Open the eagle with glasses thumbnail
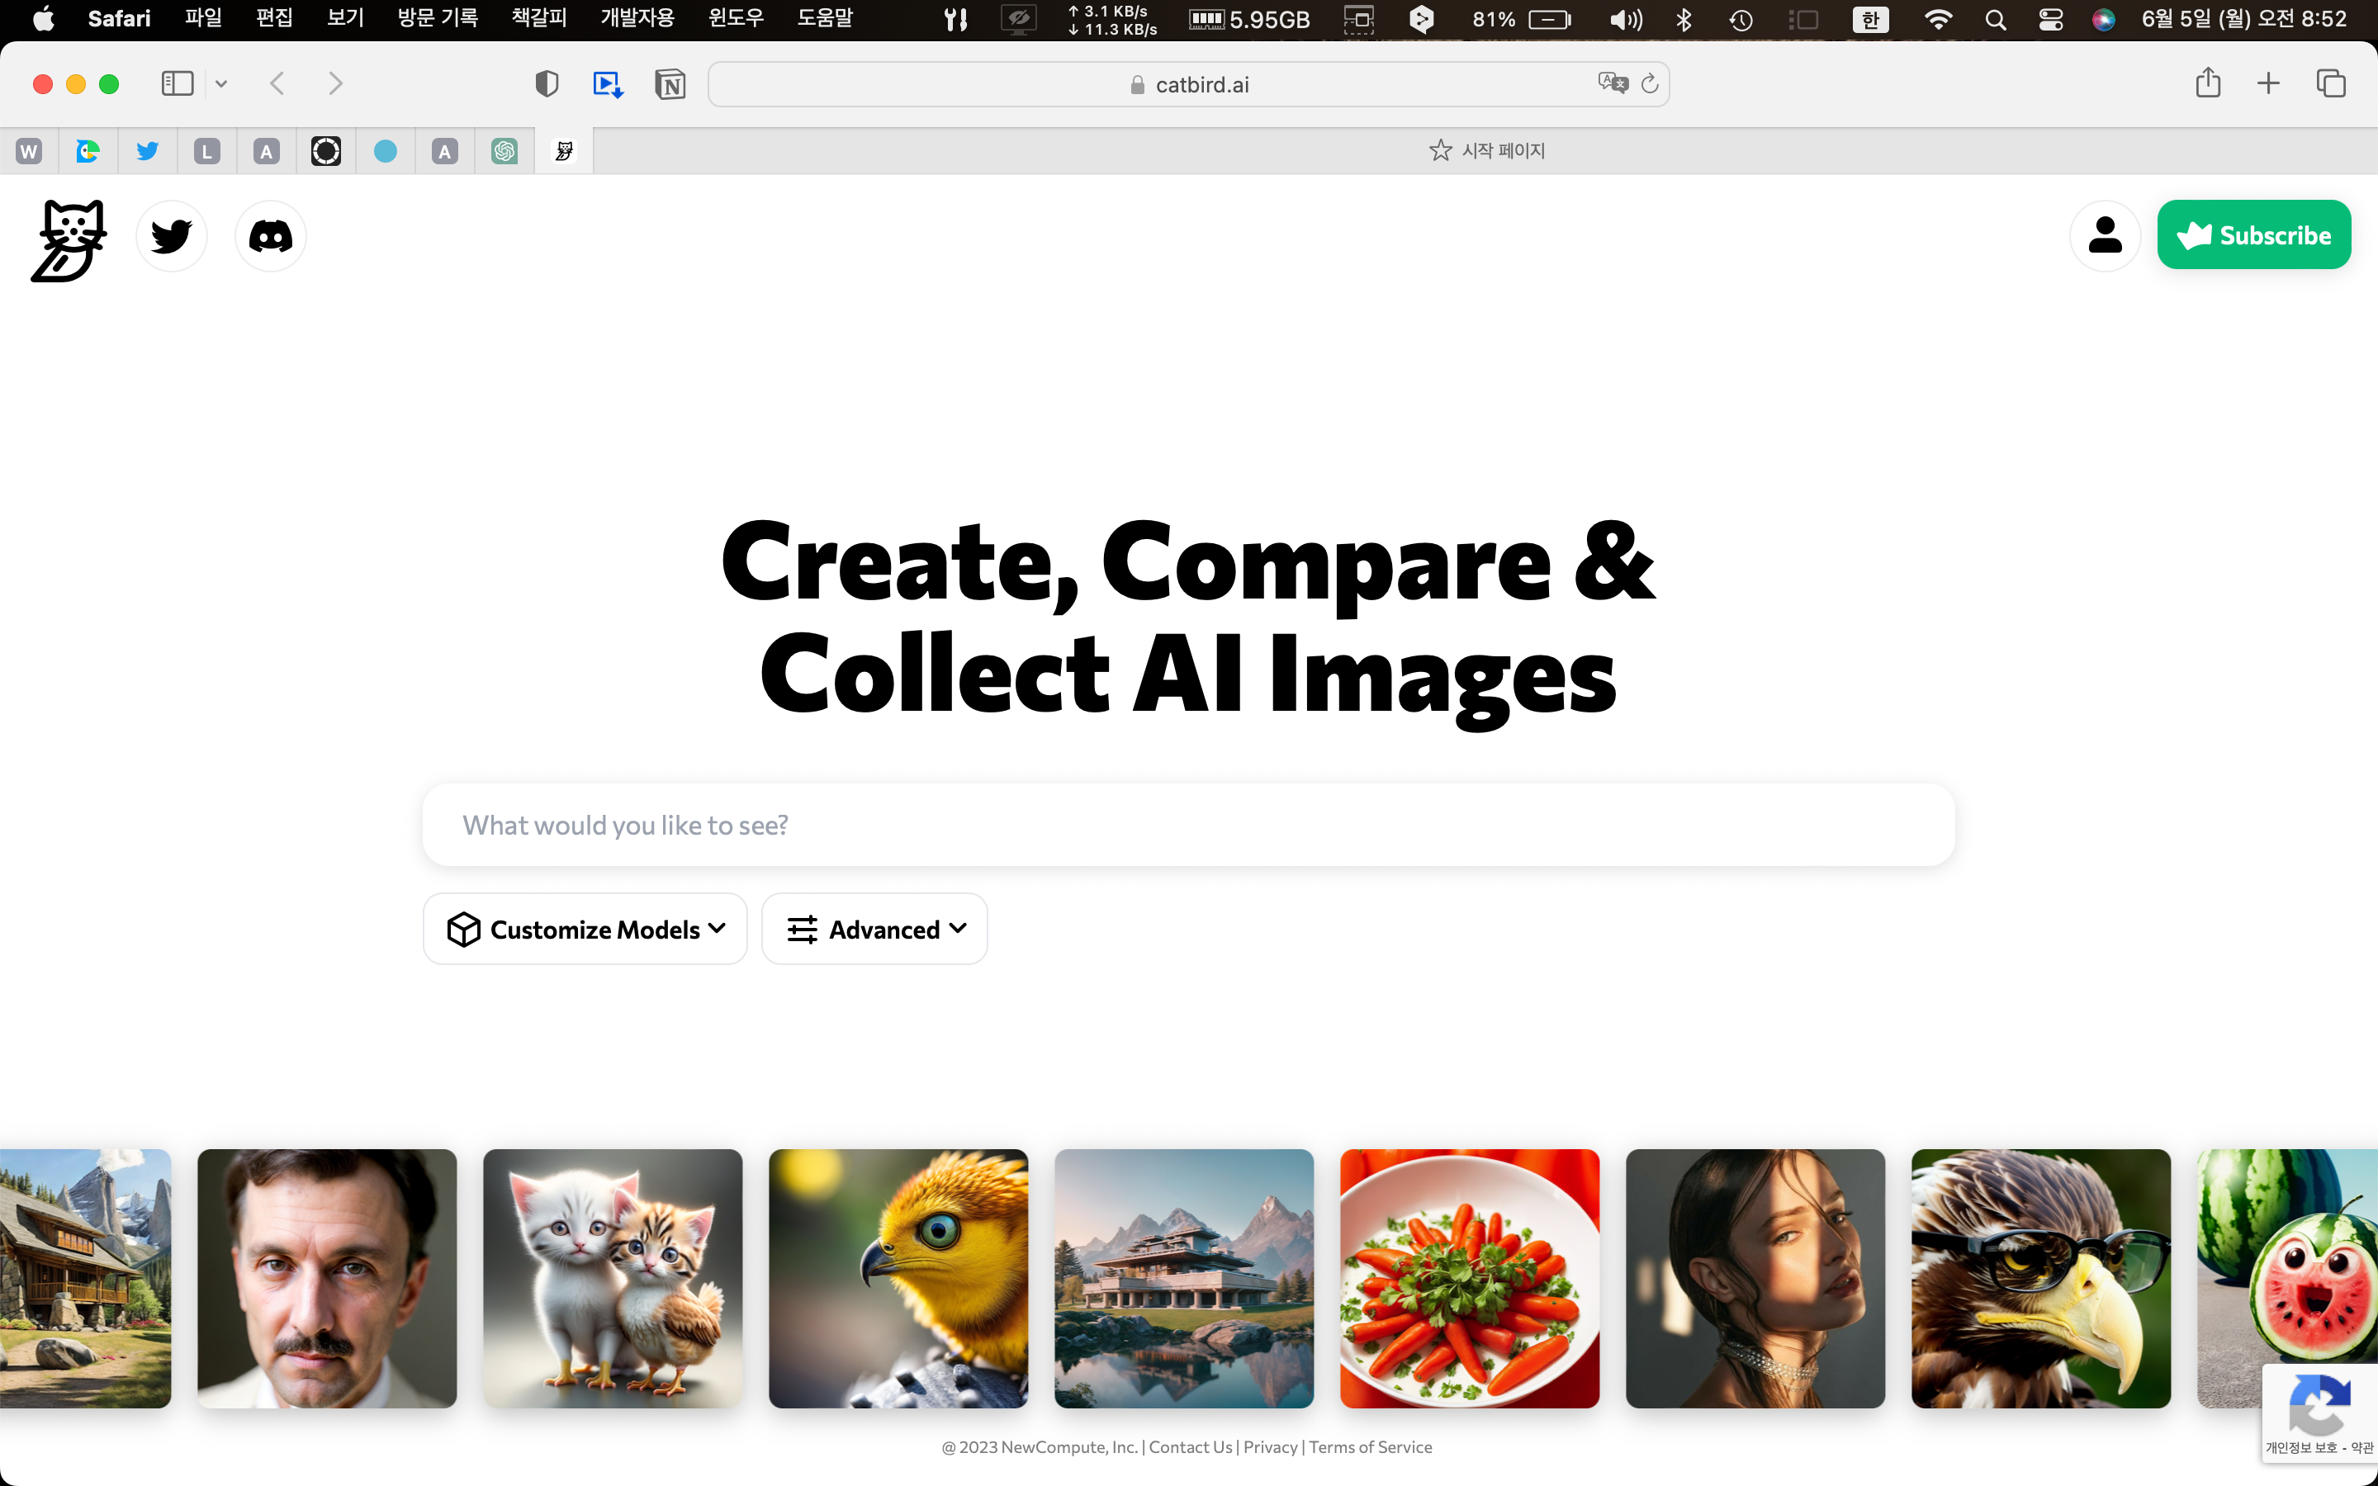 [2040, 1278]
